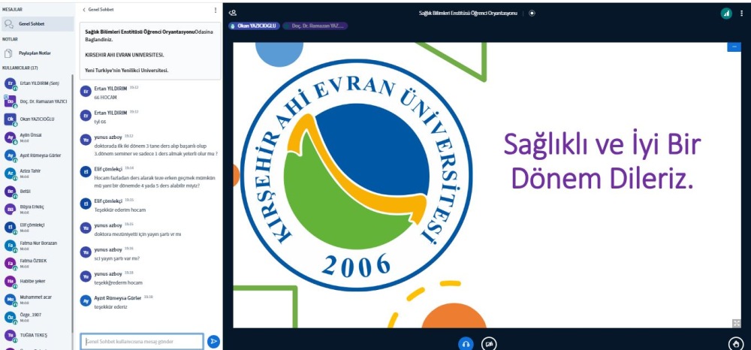Click Ertan YILDIRIM's avatar in user list
The height and width of the screenshot is (350, 751).
(x=10, y=83)
